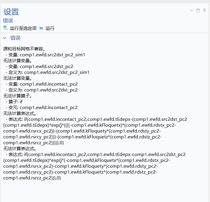Select variable line comp1.ewfd.src2dst_pc2_sim1
The width and height of the screenshot is (210, 202).
click(45, 55)
